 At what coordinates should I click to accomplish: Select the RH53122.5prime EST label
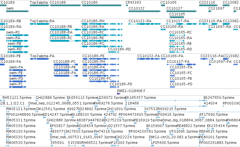pos(17,98)
